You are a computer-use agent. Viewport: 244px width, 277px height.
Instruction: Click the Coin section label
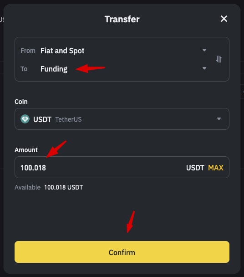coord(21,102)
